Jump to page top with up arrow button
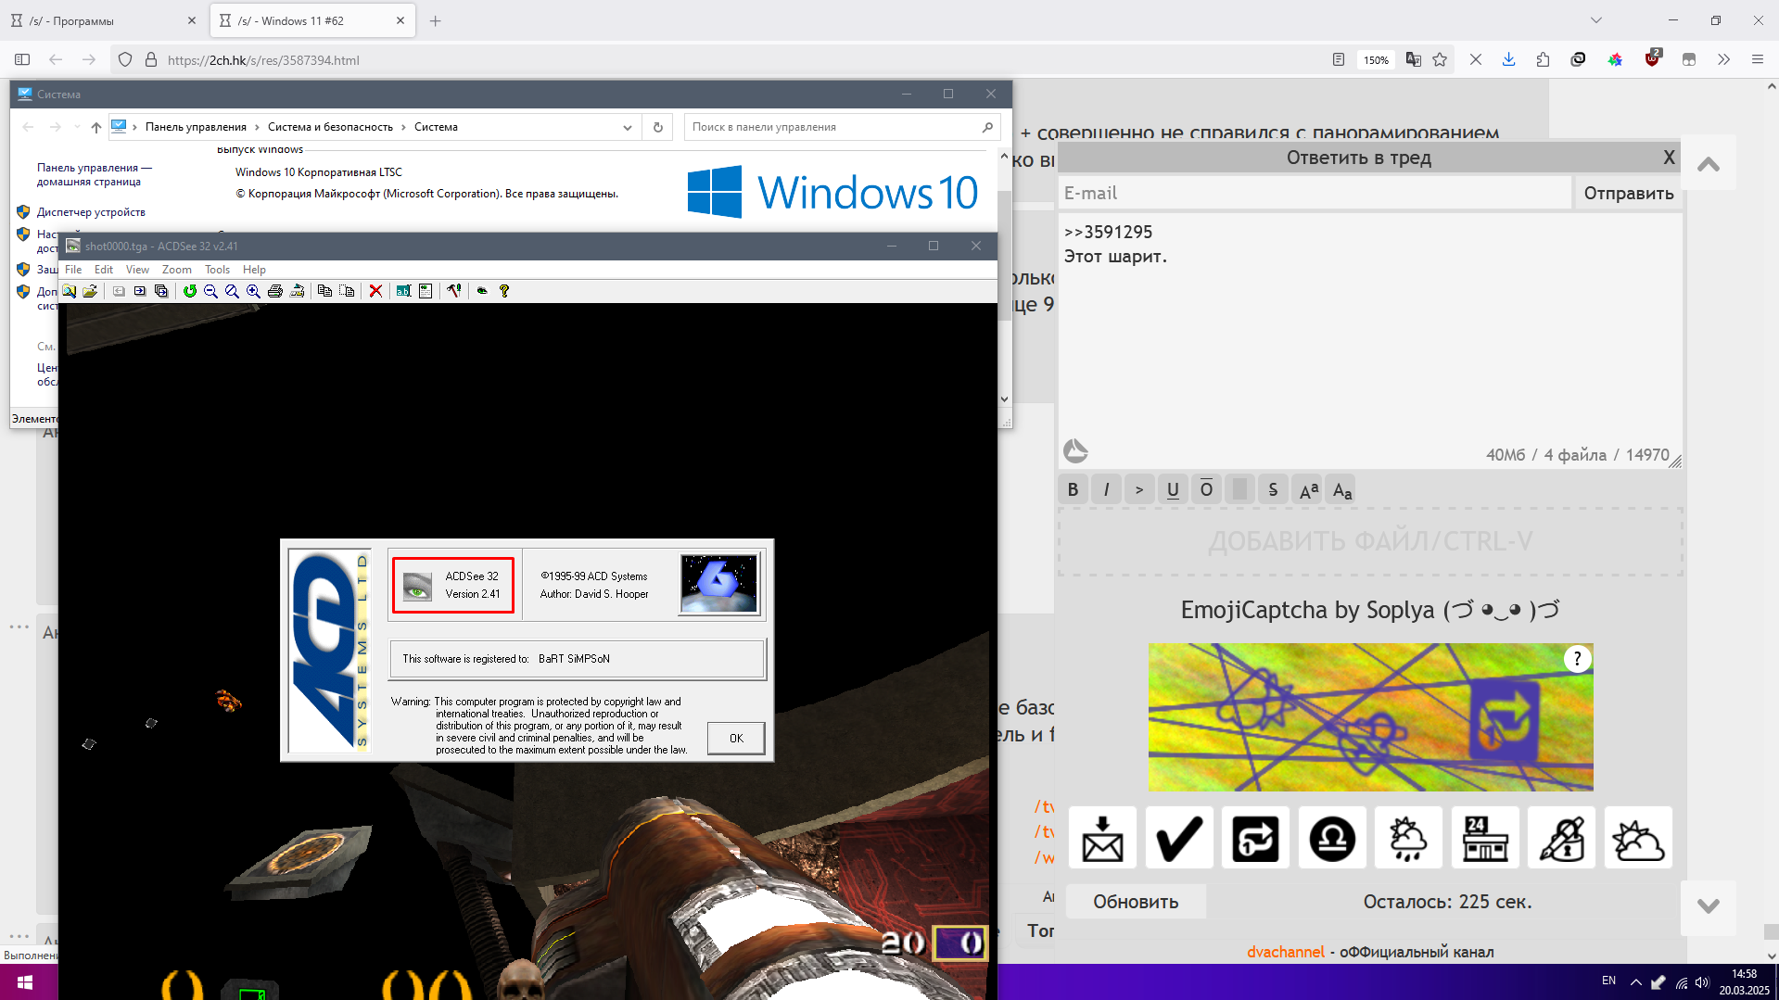Image resolution: width=1779 pixels, height=1000 pixels. (1709, 165)
